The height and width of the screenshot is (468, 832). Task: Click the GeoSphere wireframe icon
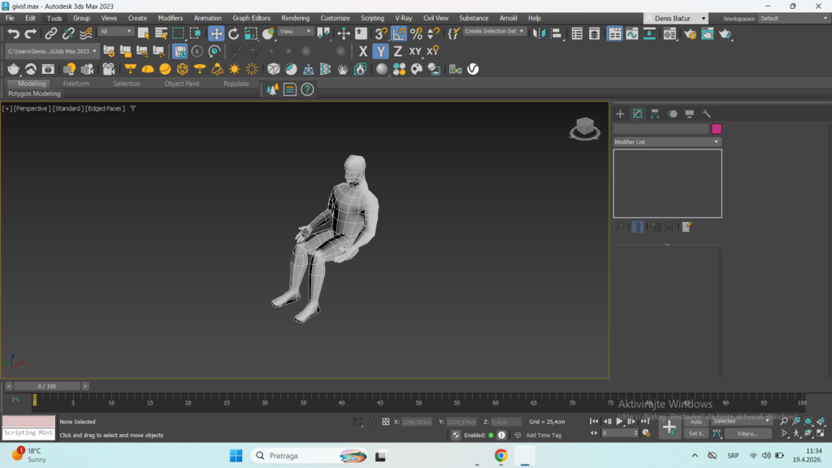pyautogui.click(x=182, y=69)
